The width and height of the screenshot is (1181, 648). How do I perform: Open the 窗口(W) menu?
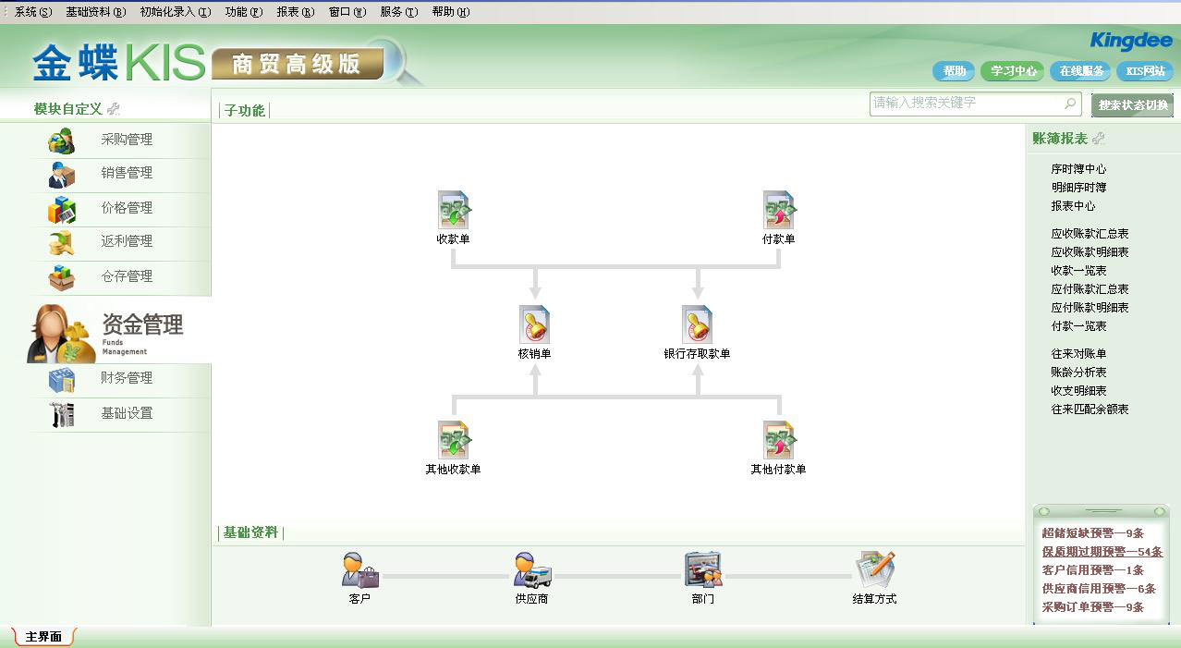click(x=347, y=12)
